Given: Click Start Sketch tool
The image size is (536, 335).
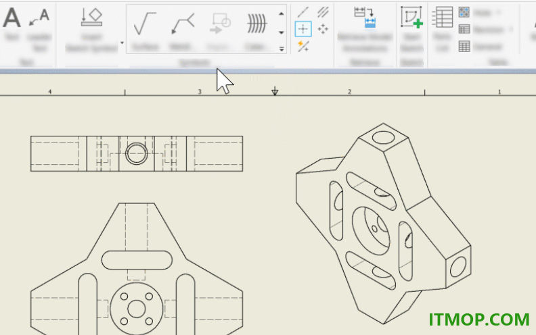Looking at the screenshot, I should coord(411,30).
